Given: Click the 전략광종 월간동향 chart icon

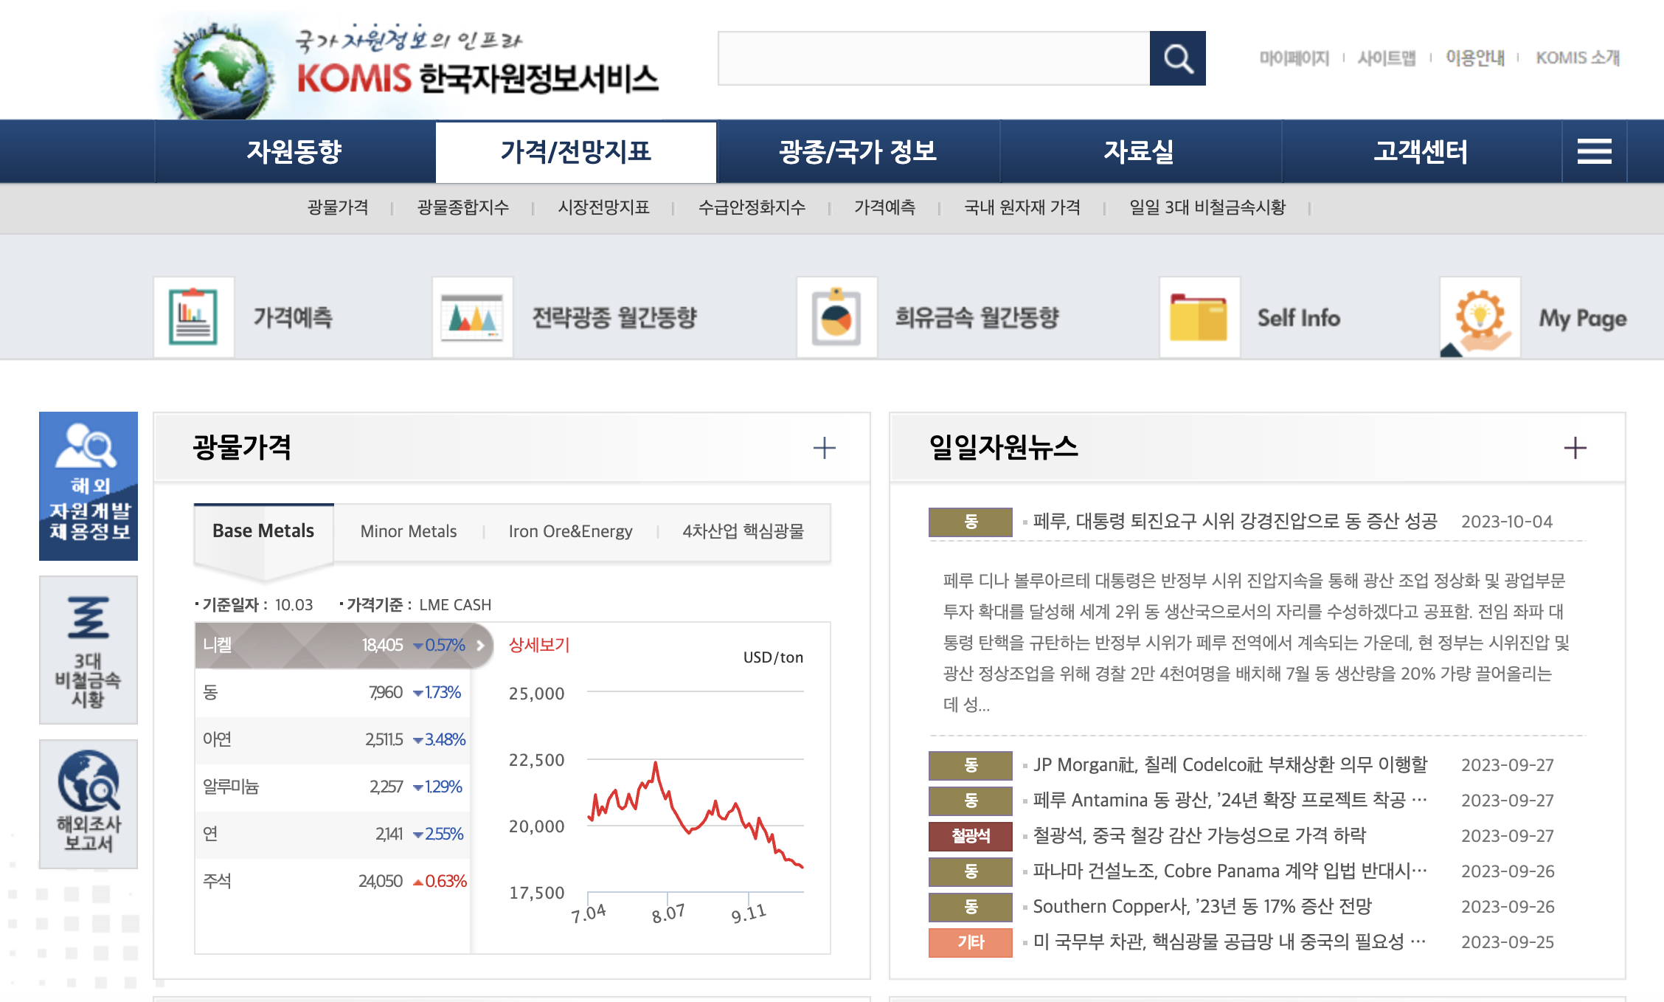Looking at the screenshot, I should coord(472,317).
